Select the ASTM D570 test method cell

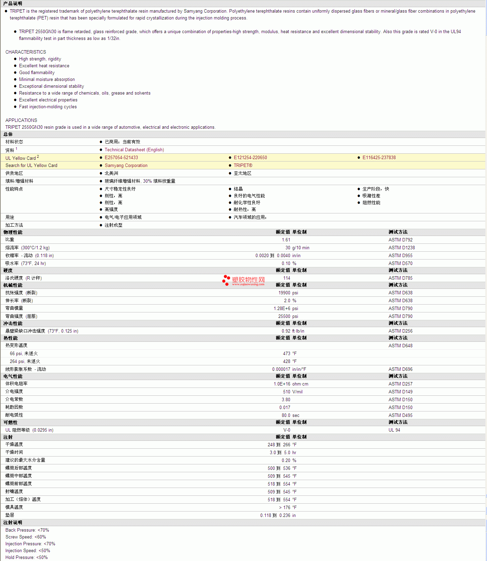tap(401, 264)
